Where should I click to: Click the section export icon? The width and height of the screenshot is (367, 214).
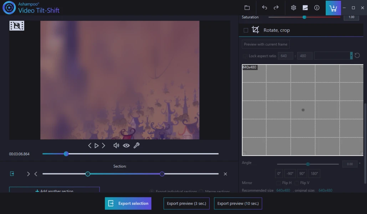point(12,174)
